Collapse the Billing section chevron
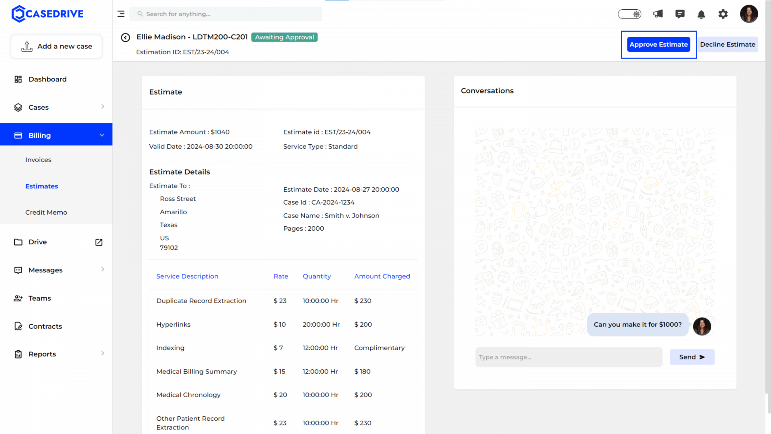Image resolution: width=771 pixels, height=434 pixels. pyautogui.click(x=102, y=135)
